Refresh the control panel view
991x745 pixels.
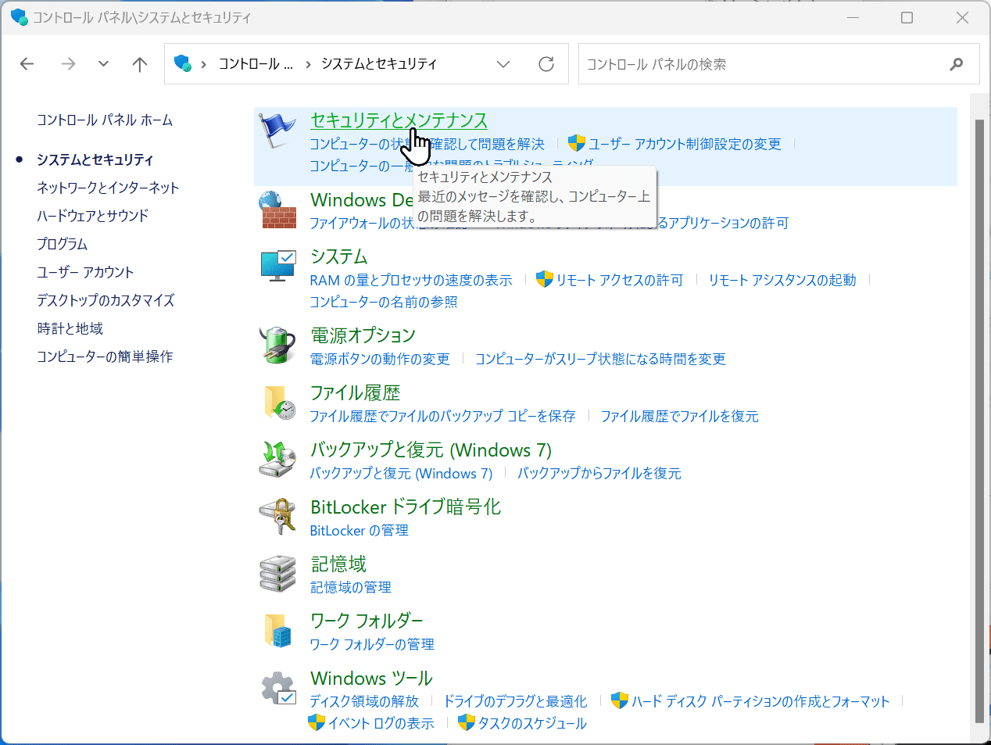click(546, 64)
